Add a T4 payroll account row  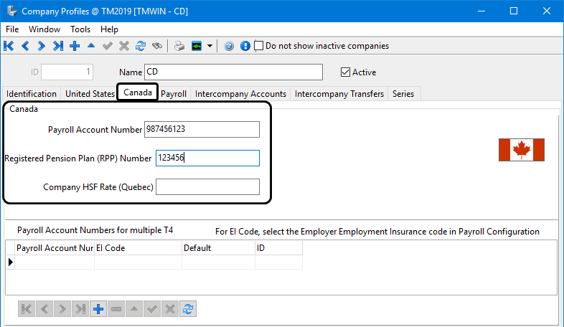point(99,309)
